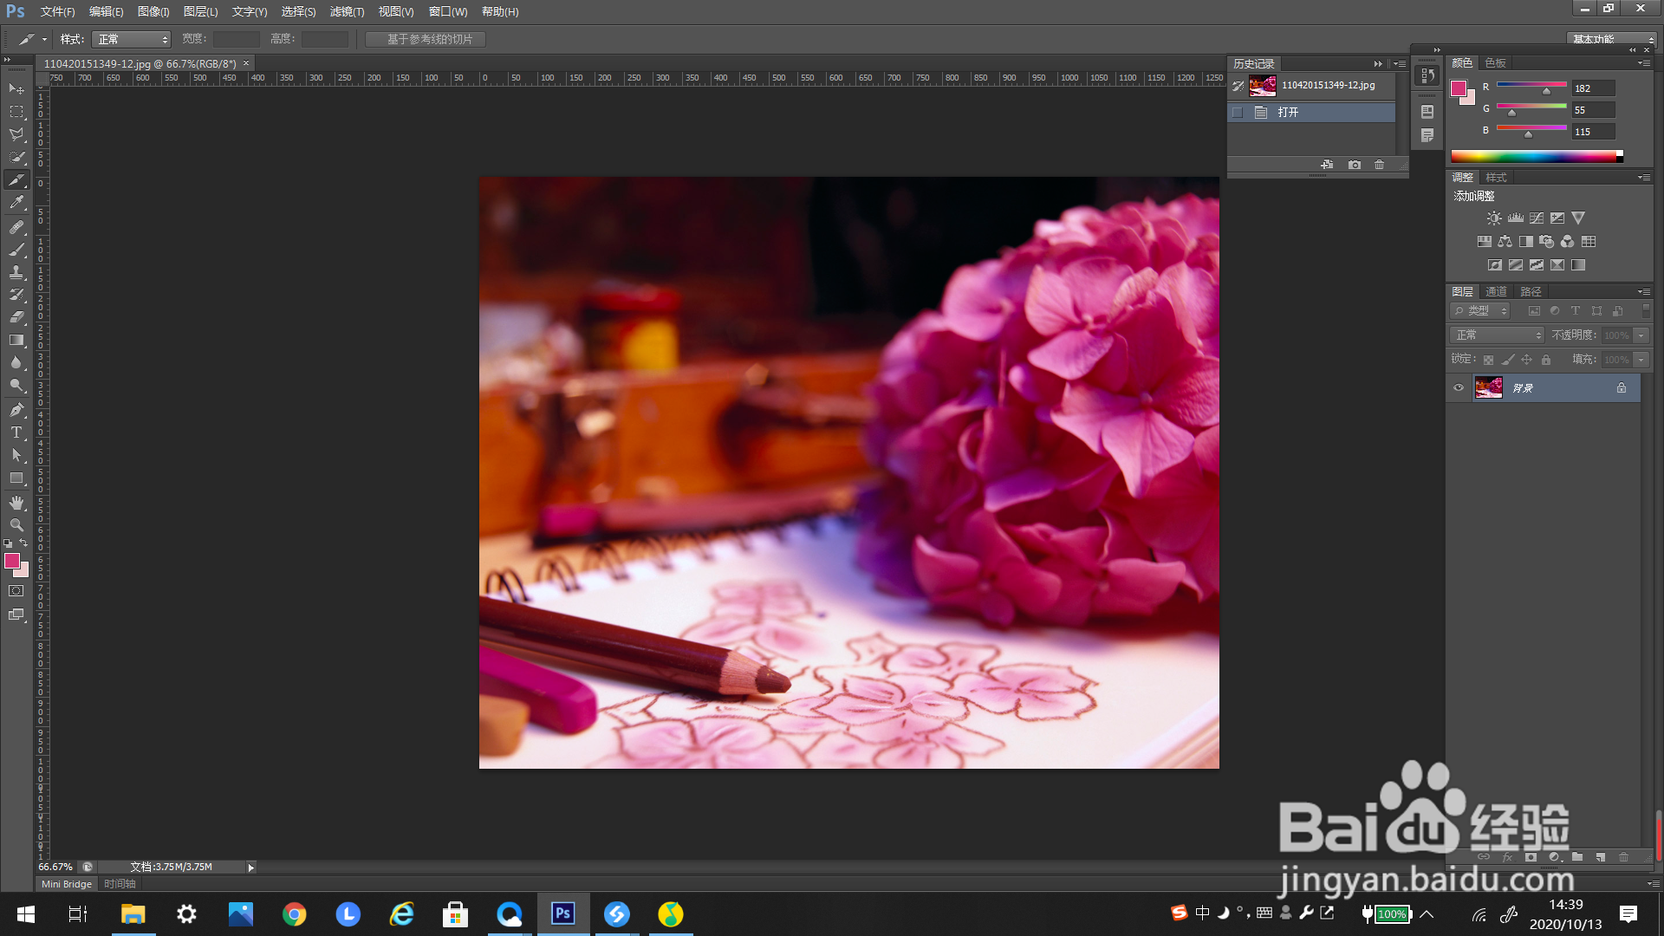The width and height of the screenshot is (1664, 936).
Task: Add a Brightness/Contrast adjustment
Action: 1494,218
